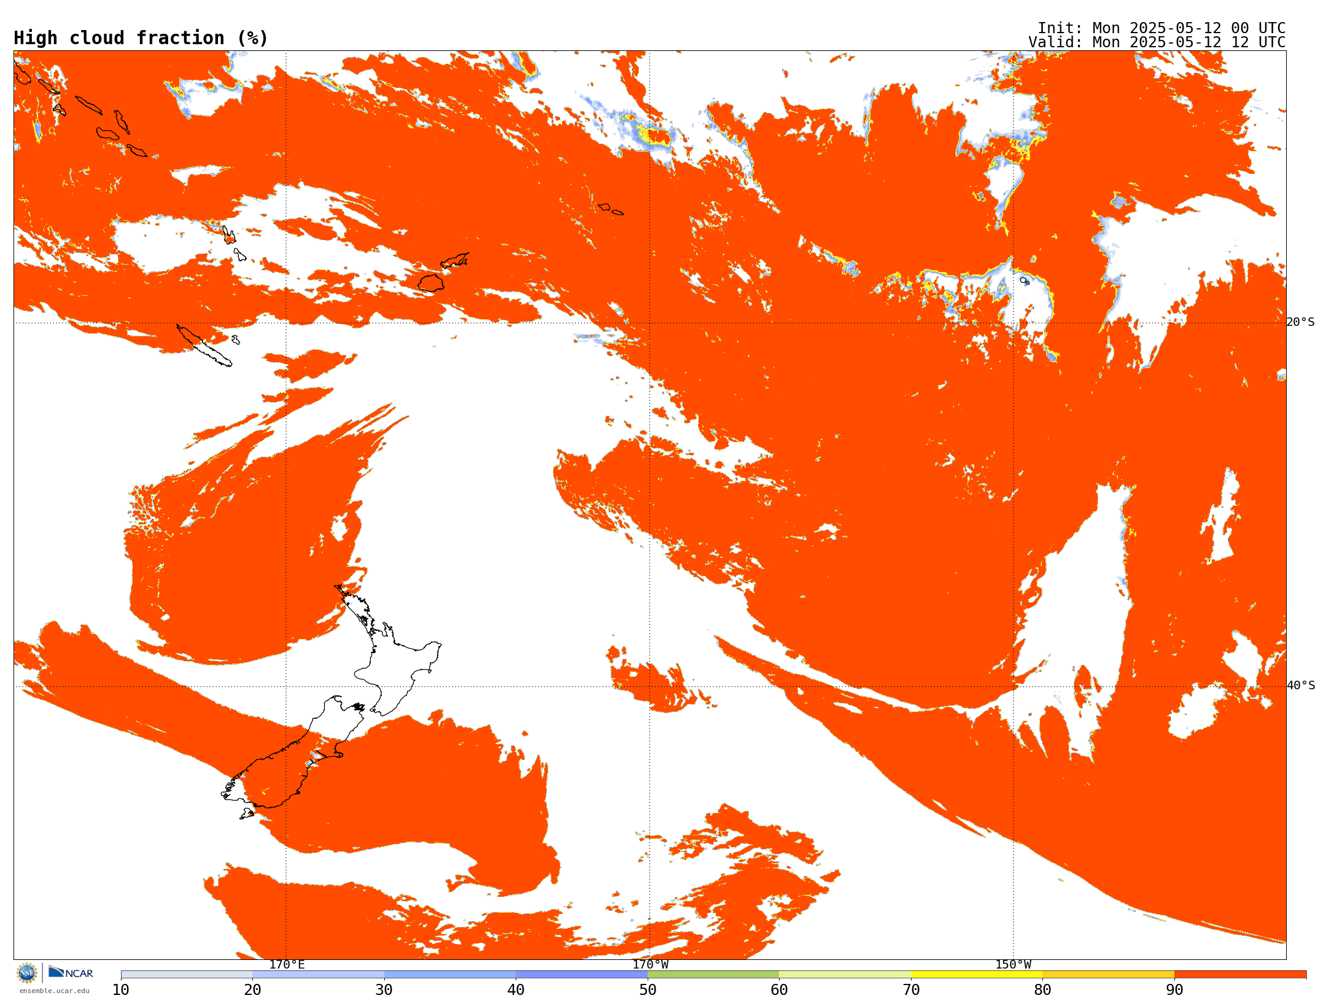
Task: Select the 'Valid: Mon 2025-05-12 12 UTC' text
Action: coord(1157,42)
